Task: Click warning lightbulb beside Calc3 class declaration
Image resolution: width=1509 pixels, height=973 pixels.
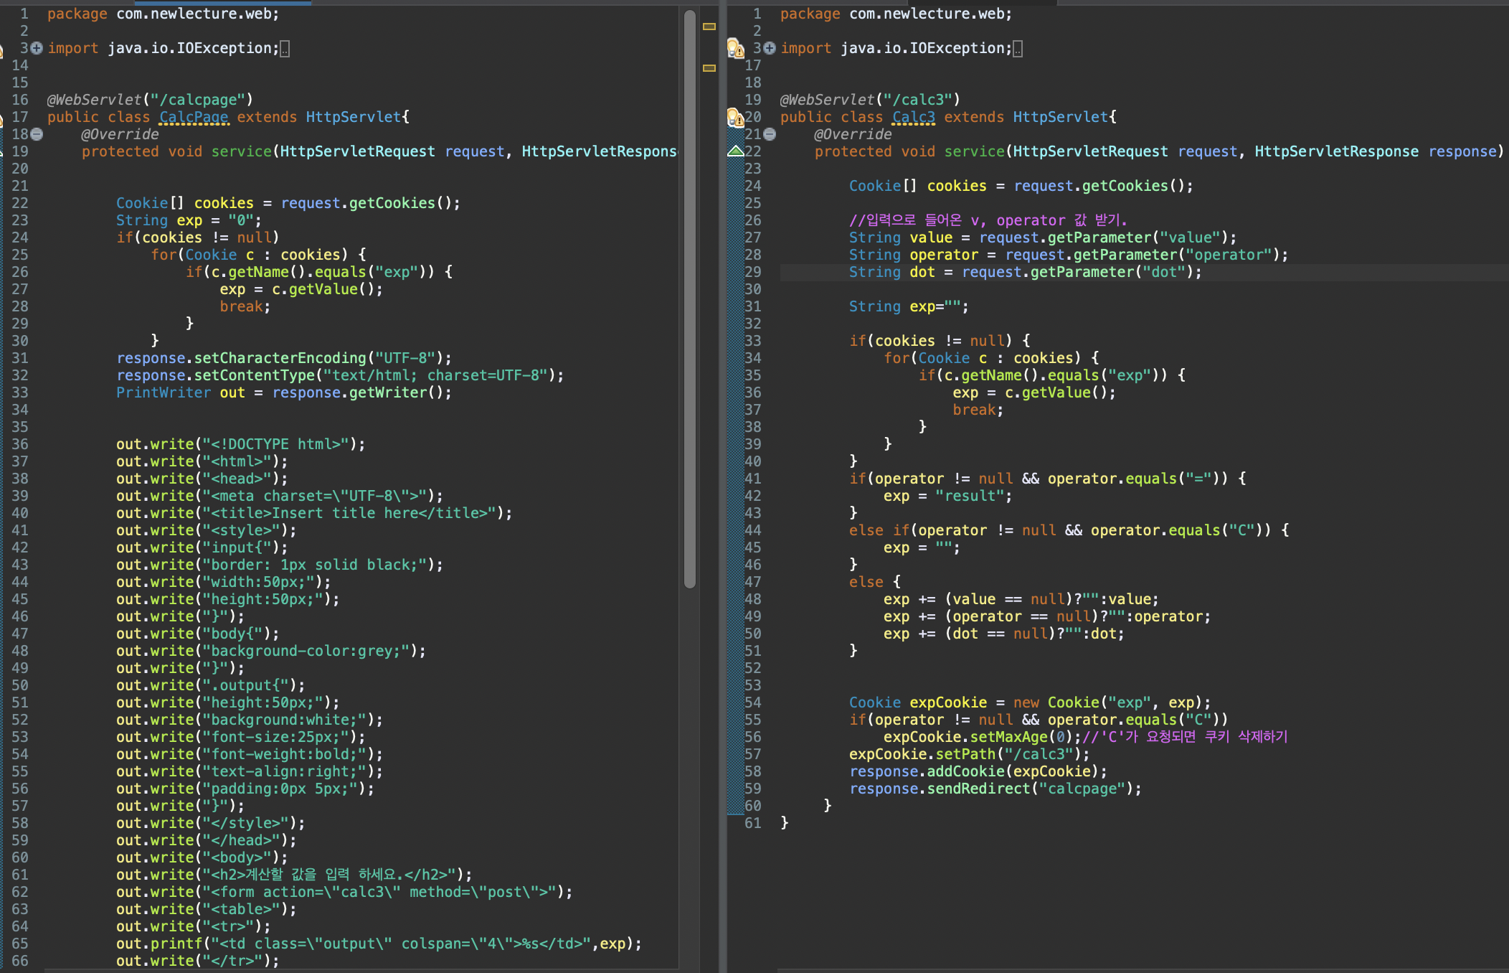Action: pyautogui.click(x=735, y=117)
